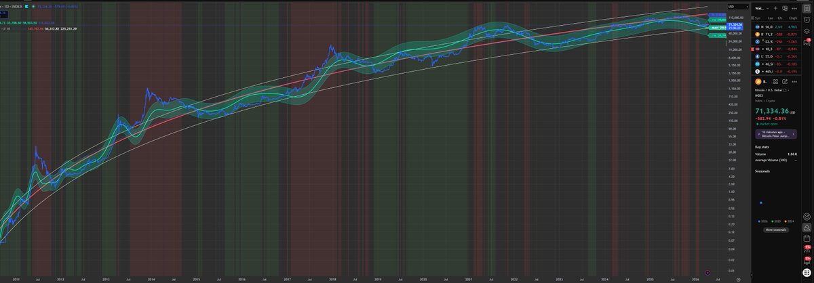Click the Volume 1.86K stat row
This screenshot has height=283, width=814.
pos(775,154)
